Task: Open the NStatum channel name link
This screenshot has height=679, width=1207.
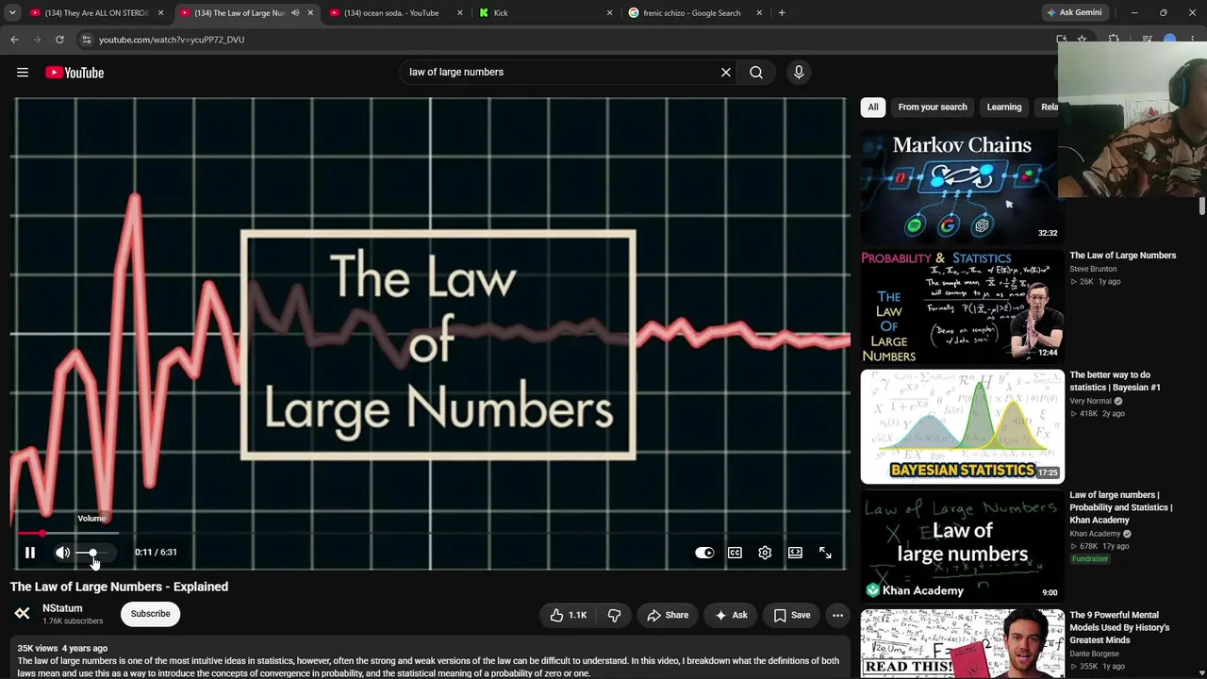Action: point(62,608)
